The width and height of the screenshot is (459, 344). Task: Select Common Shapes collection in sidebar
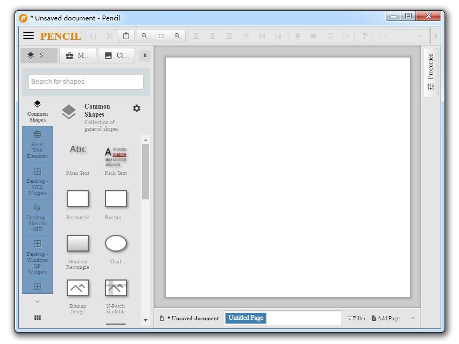38,111
